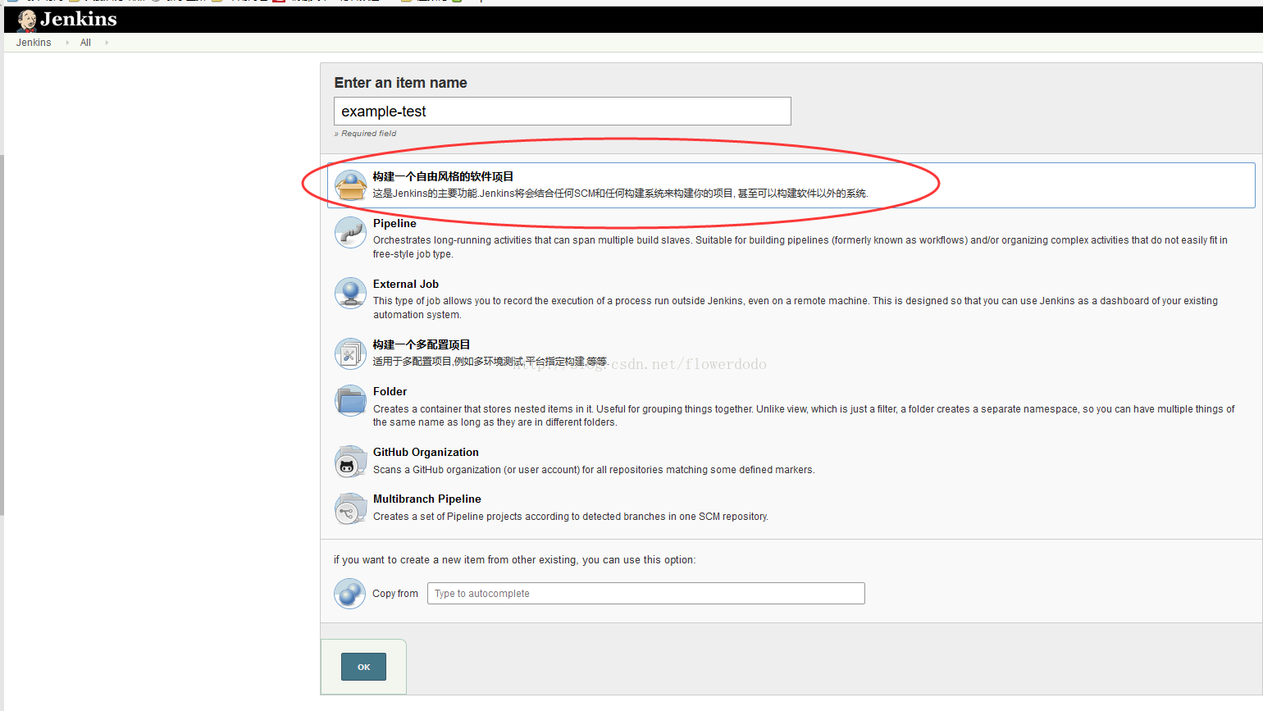1263x711 pixels.
Task: Expand dropdown arrow after All breadcrumb
Action: [x=107, y=43]
